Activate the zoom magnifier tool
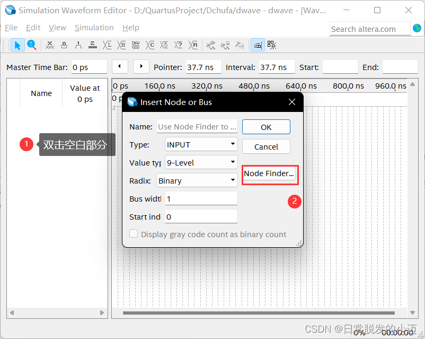425x339 pixels. pos(32,45)
